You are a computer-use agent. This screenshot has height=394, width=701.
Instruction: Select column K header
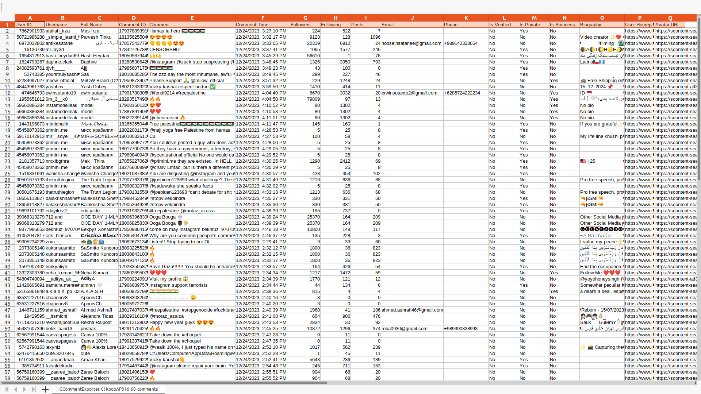point(466,18)
